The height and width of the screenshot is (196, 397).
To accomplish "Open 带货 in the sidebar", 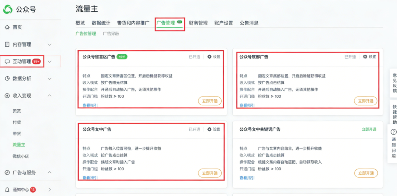I will 17,133.
